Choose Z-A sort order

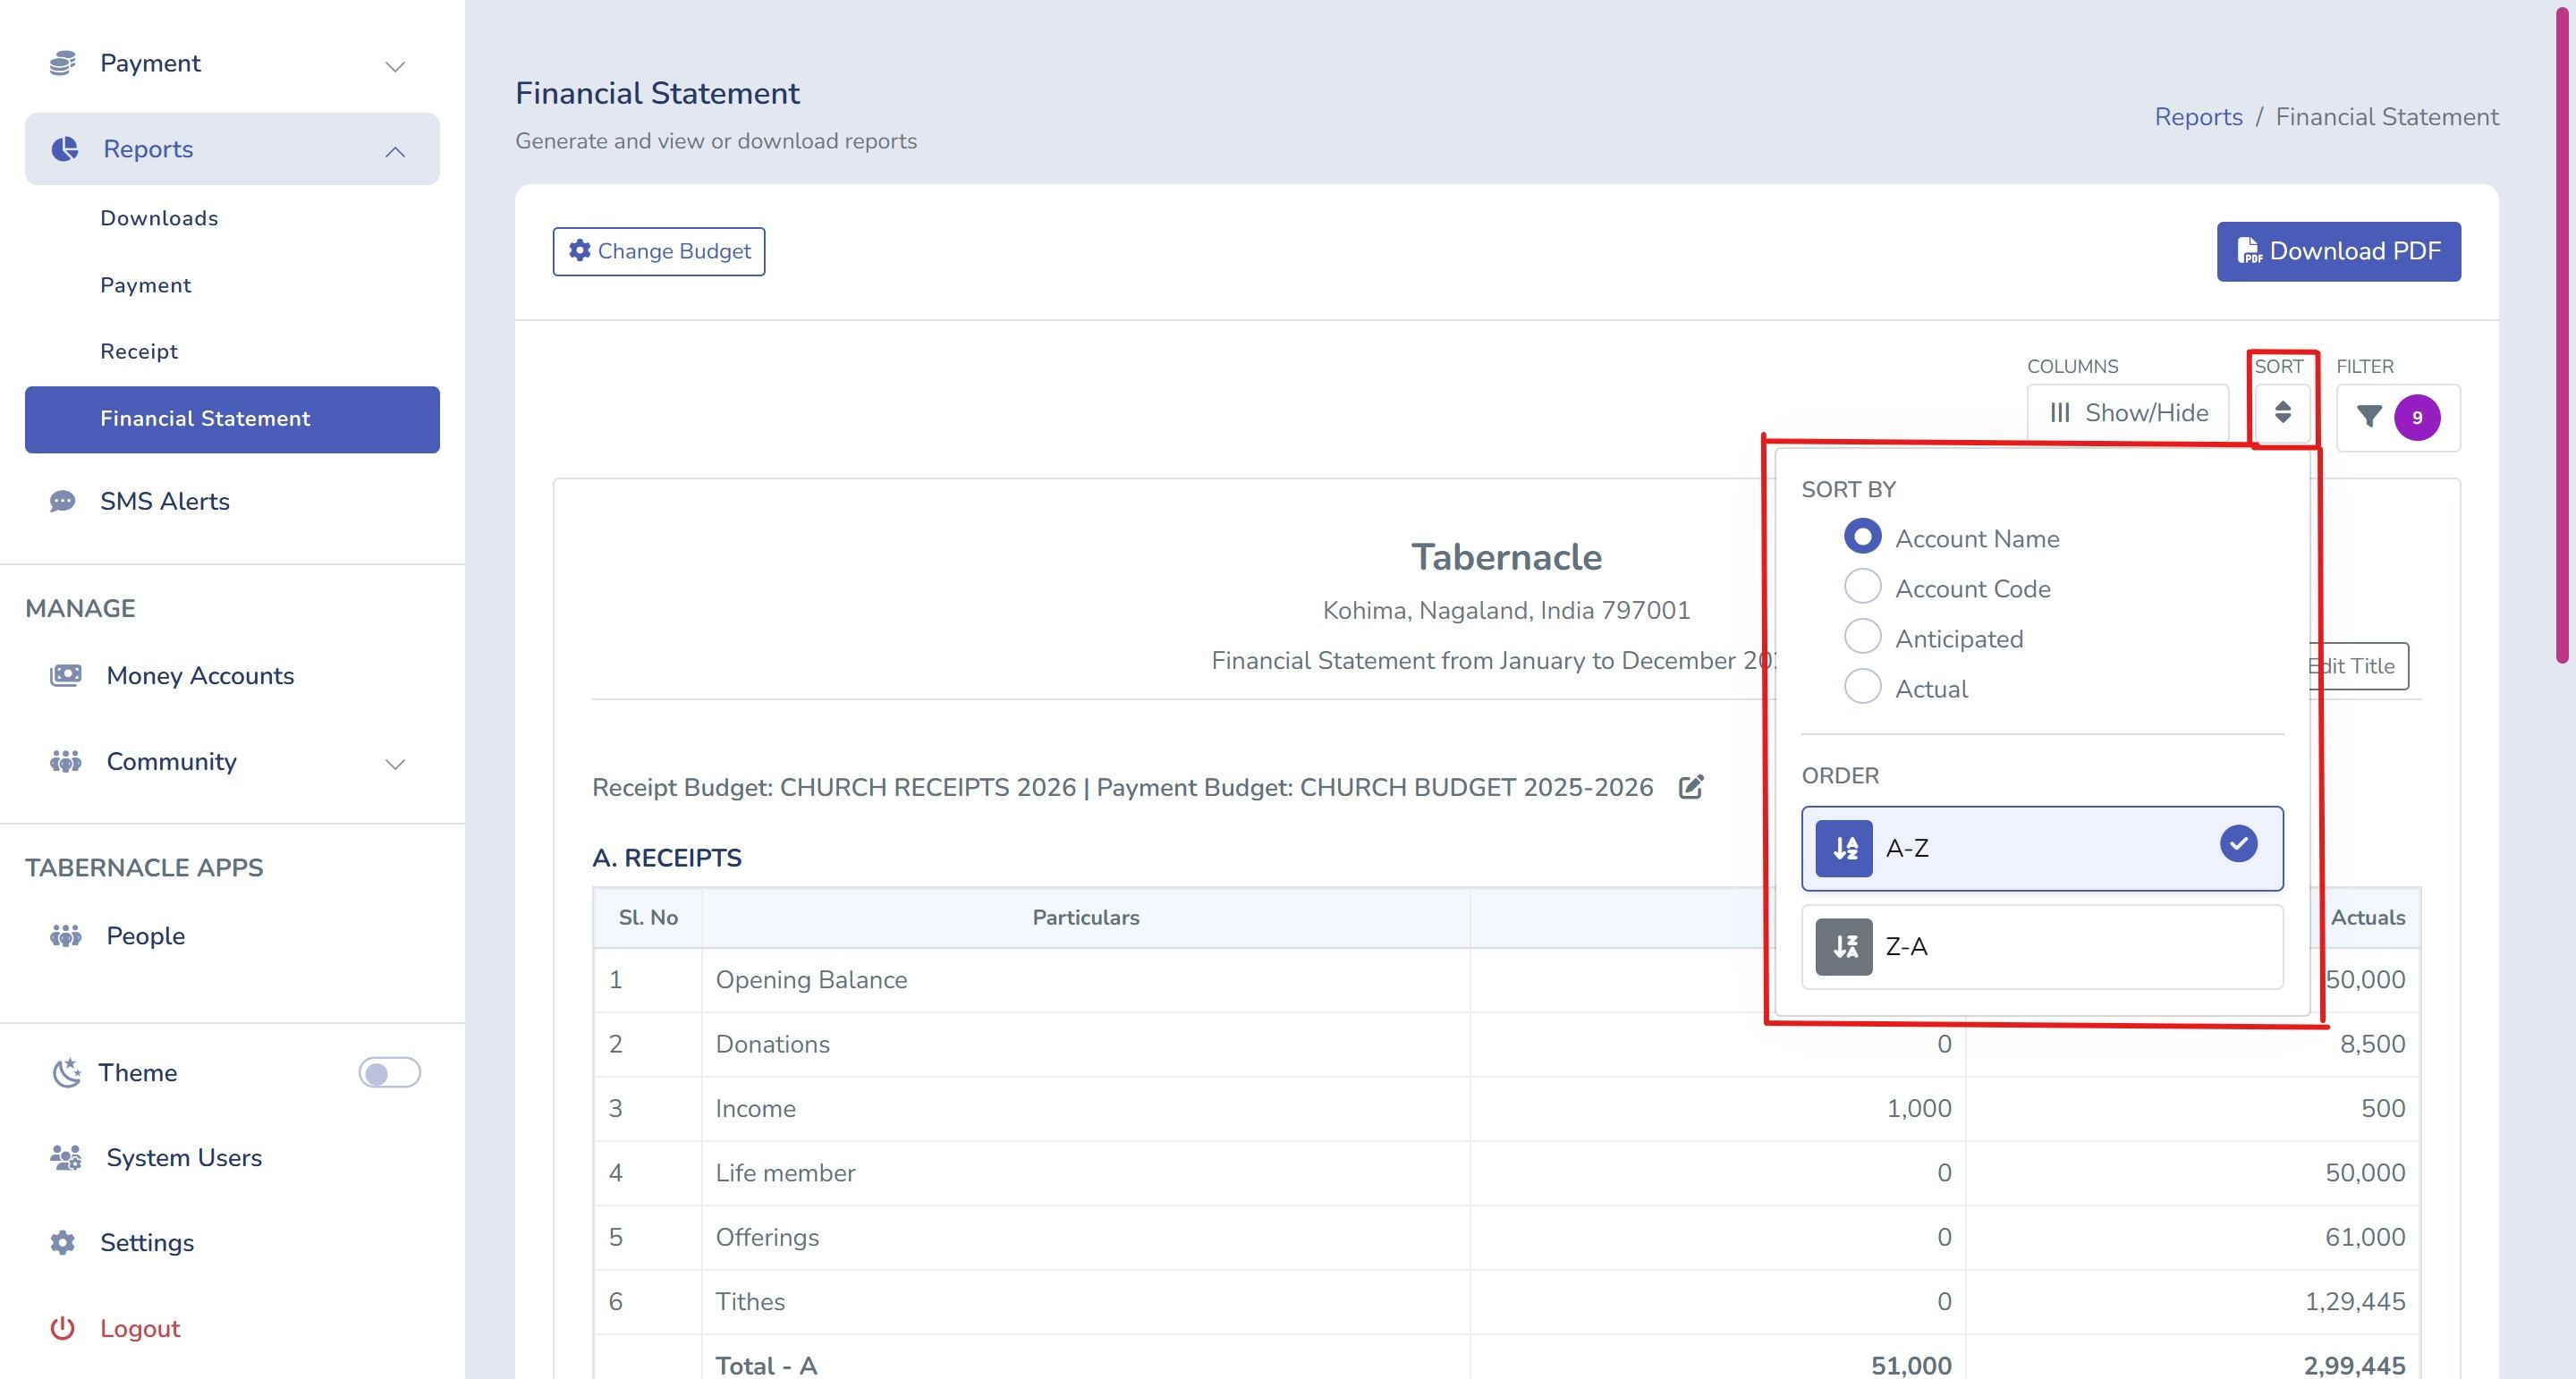pos(2042,947)
